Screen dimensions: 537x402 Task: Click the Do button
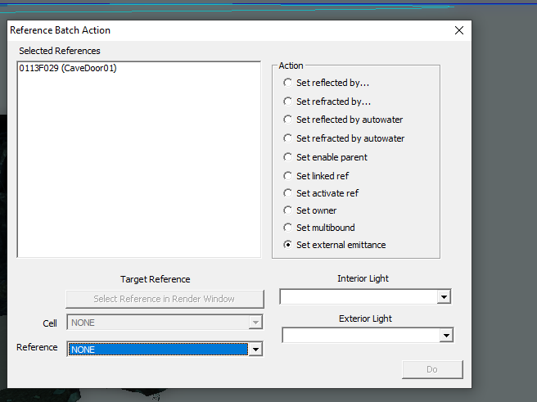tap(432, 369)
